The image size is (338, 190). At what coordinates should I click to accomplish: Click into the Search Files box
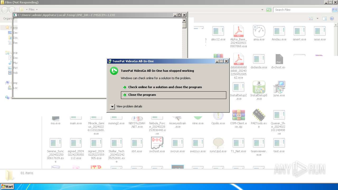(x=302, y=10)
